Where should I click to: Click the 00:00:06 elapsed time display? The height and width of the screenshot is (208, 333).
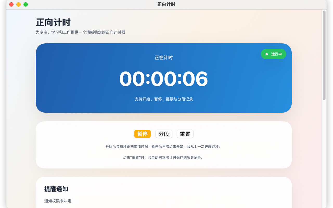coord(164,79)
